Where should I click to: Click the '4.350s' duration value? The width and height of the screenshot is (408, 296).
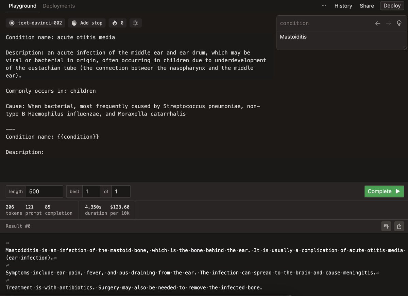click(93, 207)
